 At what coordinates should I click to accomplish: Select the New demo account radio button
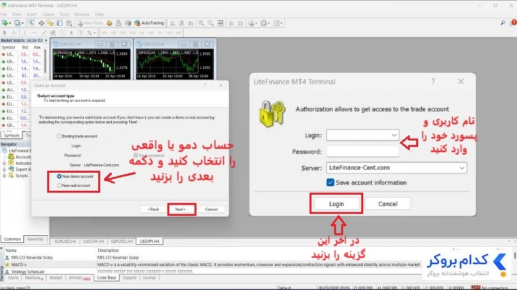tap(59, 176)
